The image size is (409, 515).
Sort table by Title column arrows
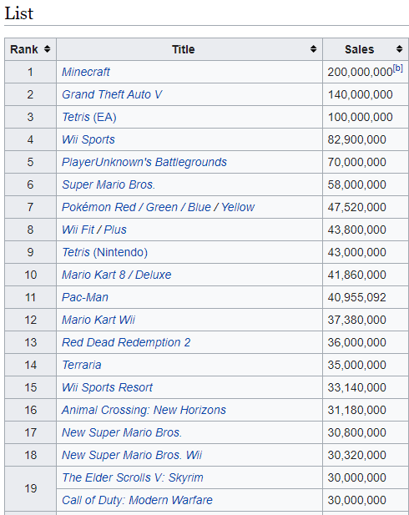tap(313, 49)
